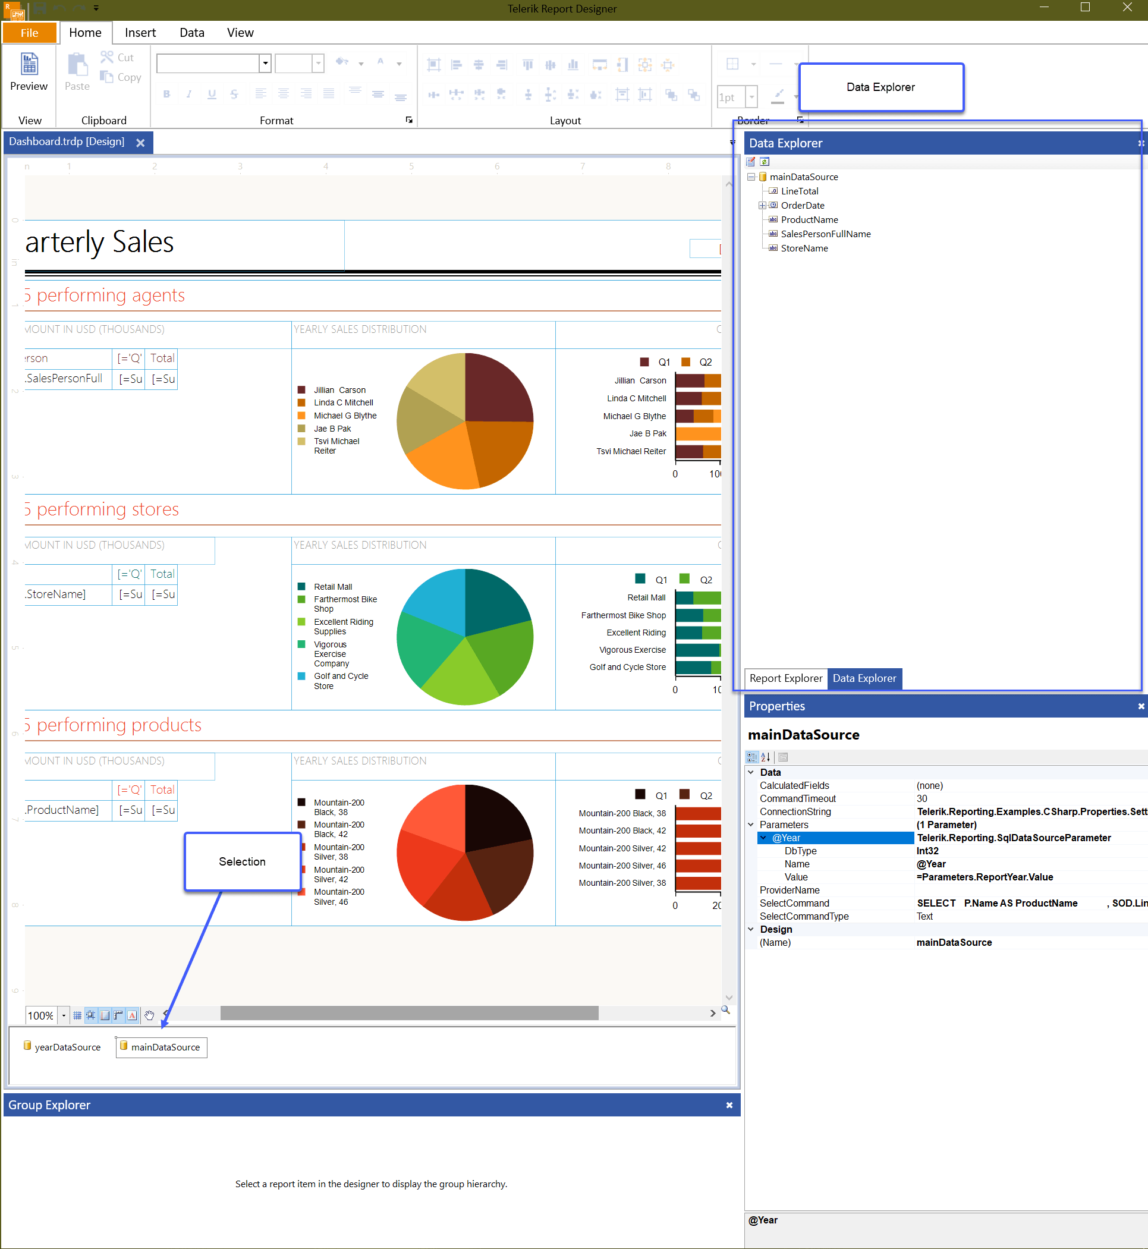
Task: Click the refresh icon in Data Explorer panel
Action: click(765, 162)
